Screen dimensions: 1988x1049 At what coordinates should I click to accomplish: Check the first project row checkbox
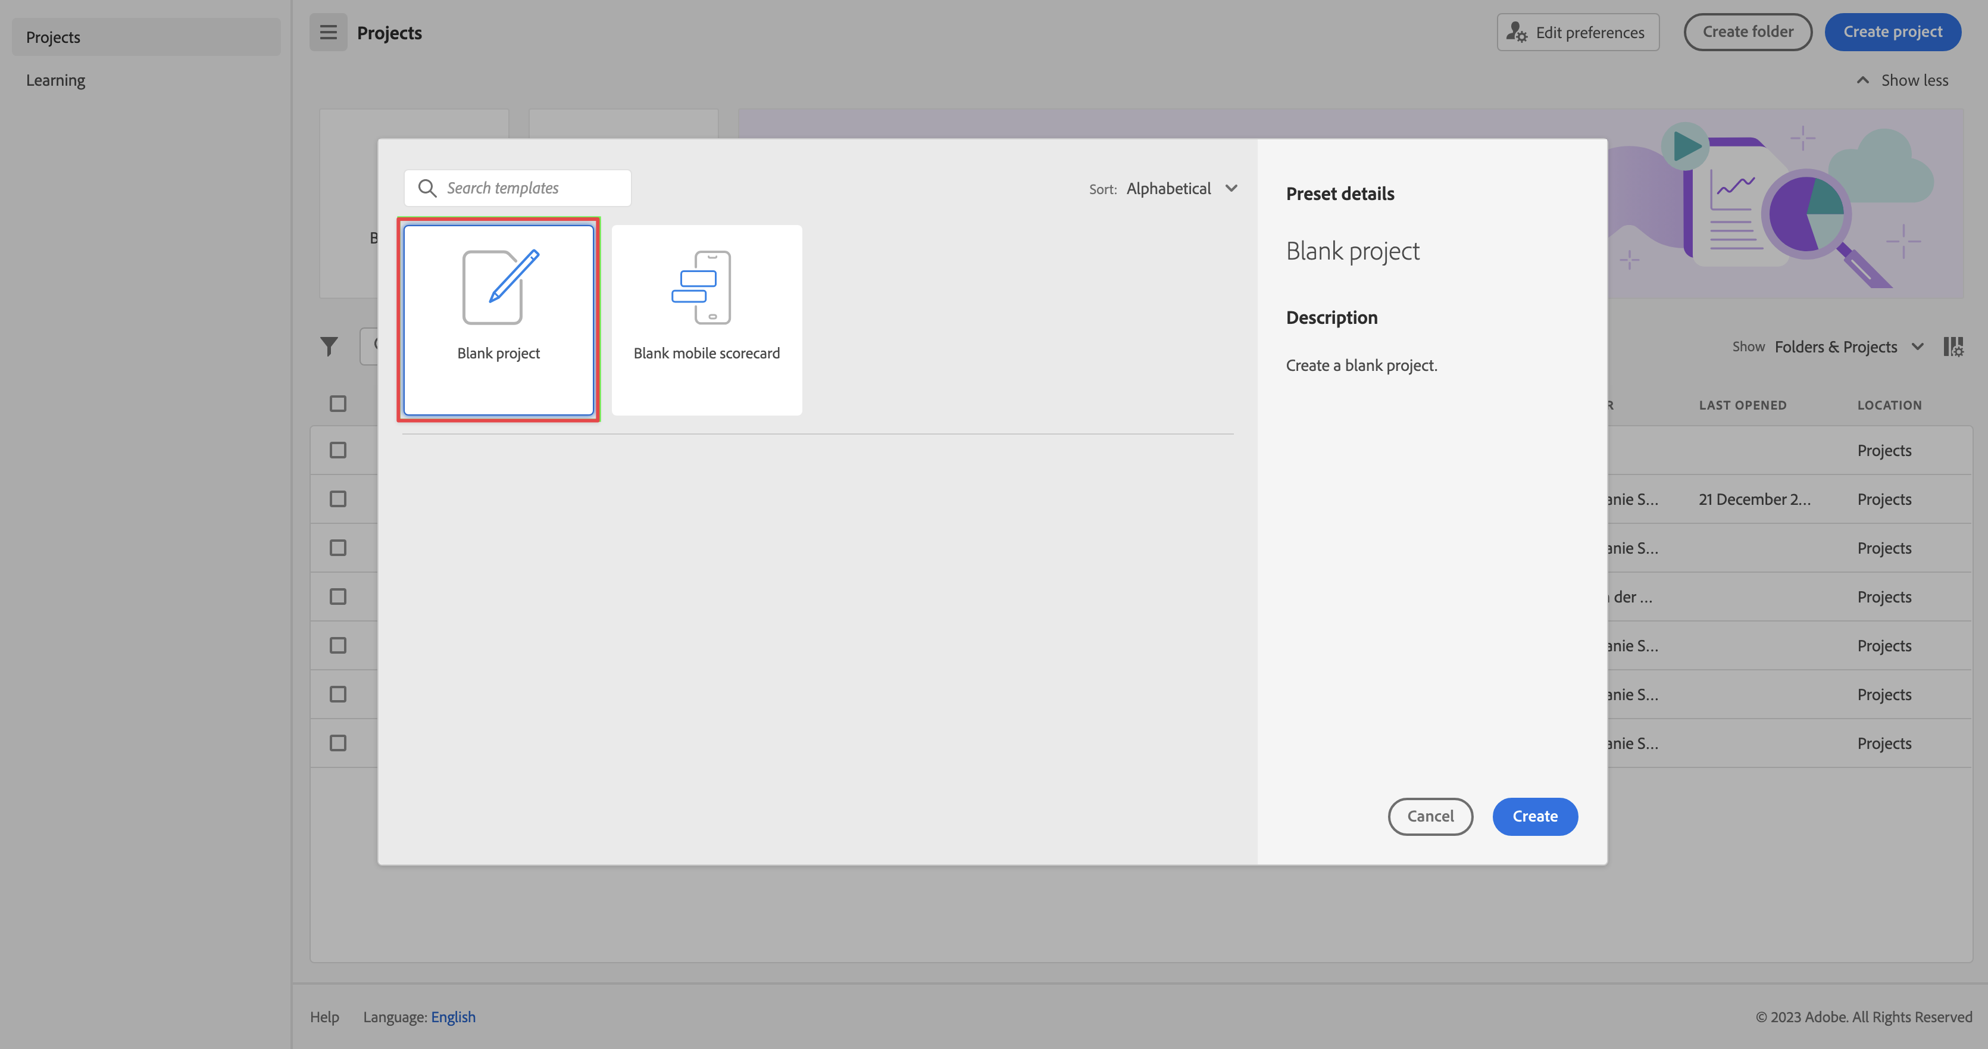click(338, 450)
